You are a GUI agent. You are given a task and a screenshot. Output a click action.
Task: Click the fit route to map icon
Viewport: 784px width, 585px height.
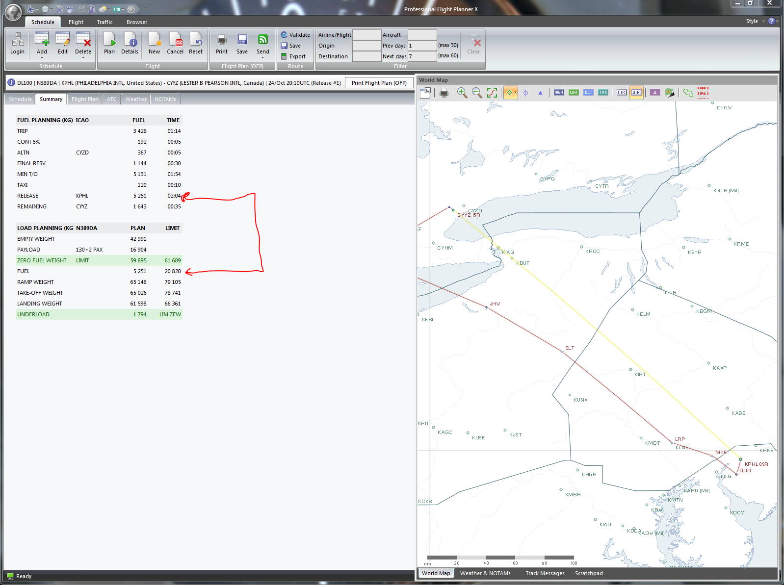point(492,92)
